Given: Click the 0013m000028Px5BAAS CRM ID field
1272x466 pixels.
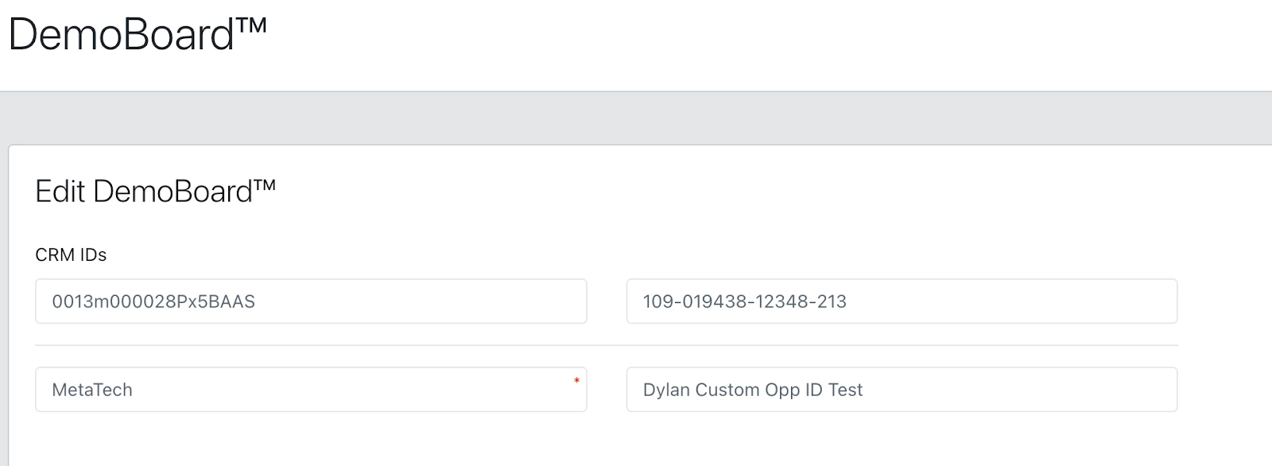Looking at the screenshot, I should tap(311, 301).
